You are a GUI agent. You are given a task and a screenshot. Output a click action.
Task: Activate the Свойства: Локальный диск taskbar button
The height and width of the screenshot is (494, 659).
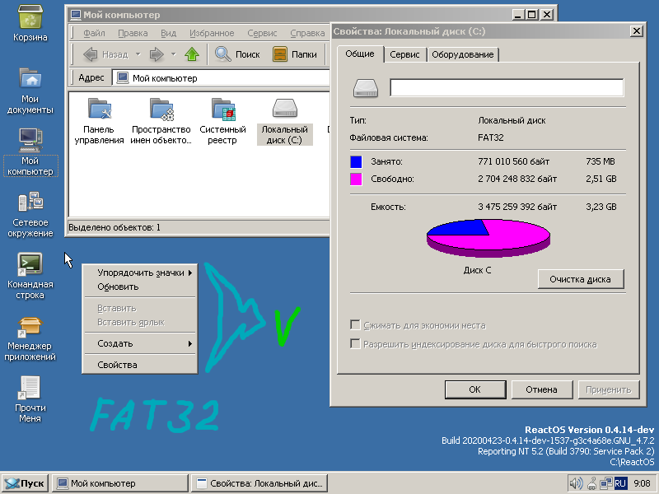click(x=259, y=483)
